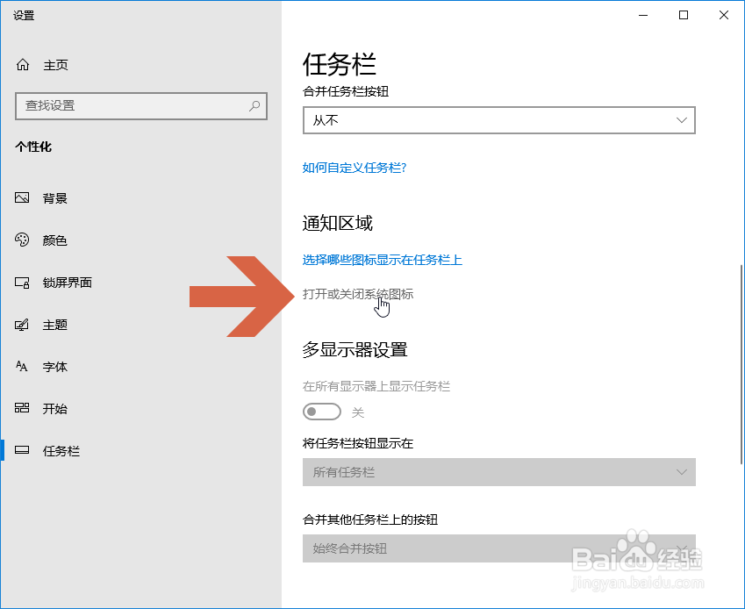Click the Taskbar icon for 任务栏

[21, 450]
